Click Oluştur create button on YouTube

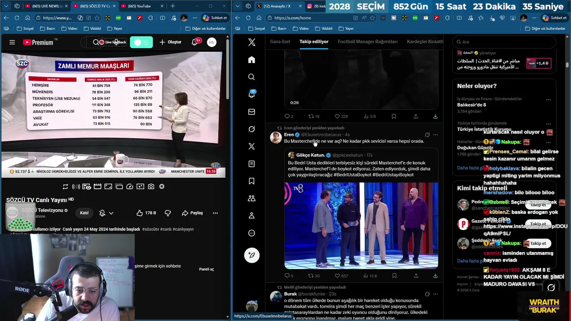[170, 42]
